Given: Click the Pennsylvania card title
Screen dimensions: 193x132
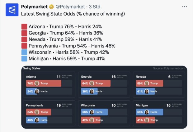Looking at the screenshot, I should click(35, 105).
